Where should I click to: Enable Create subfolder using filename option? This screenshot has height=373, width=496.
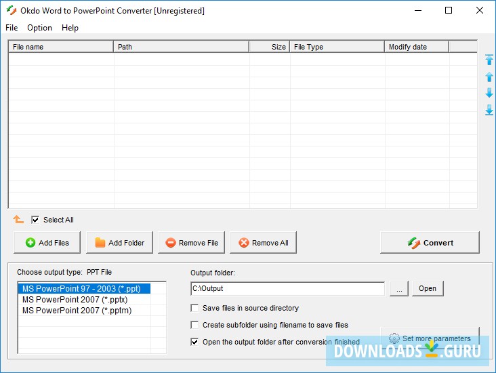pos(194,325)
